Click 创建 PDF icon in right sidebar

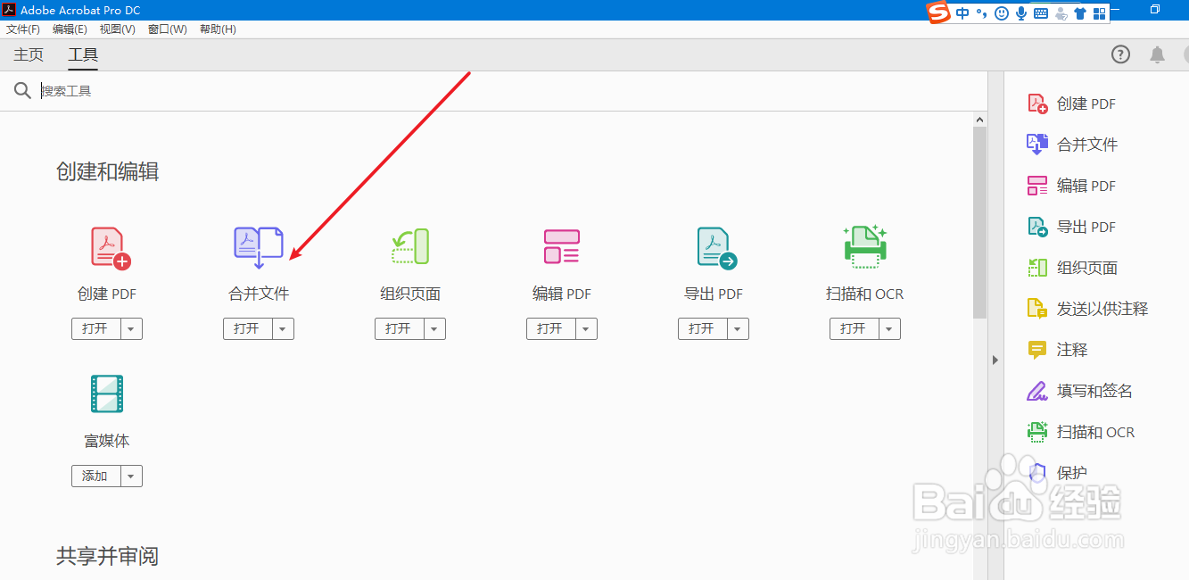coord(1037,104)
